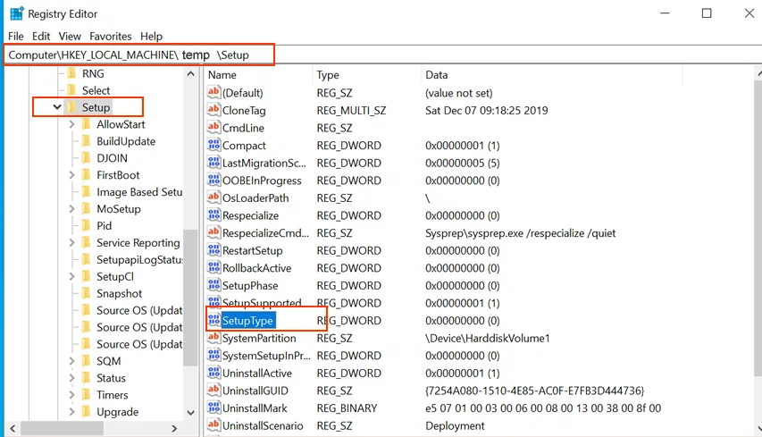Click the '\Device\HarddiskVolume1' data cell
Image resolution: width=762 pixels, height=437 pixels.
tap(488, 338)
